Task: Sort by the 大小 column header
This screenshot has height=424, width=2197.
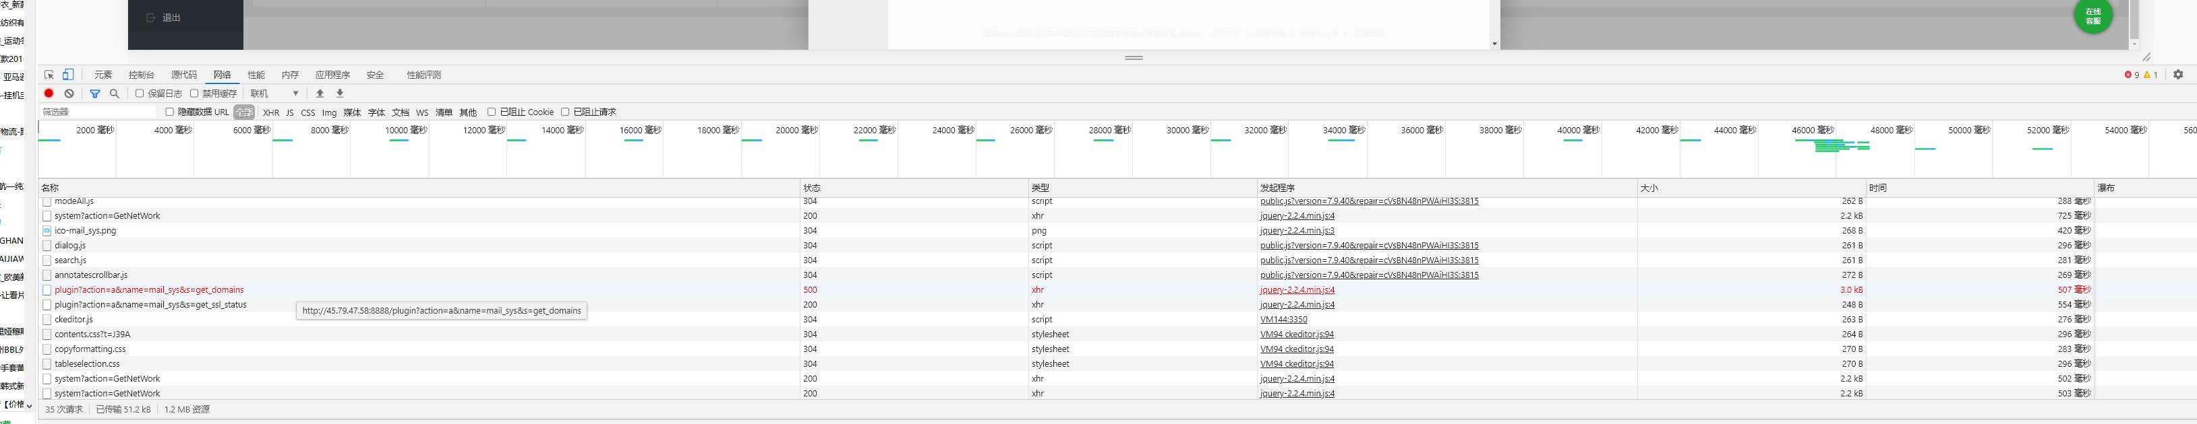Action: click(1752, 187)
